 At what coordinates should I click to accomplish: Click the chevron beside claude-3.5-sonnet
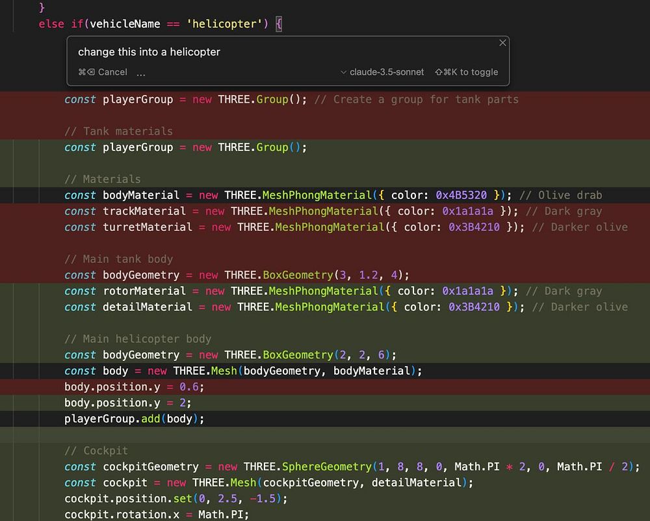[344, 72]
